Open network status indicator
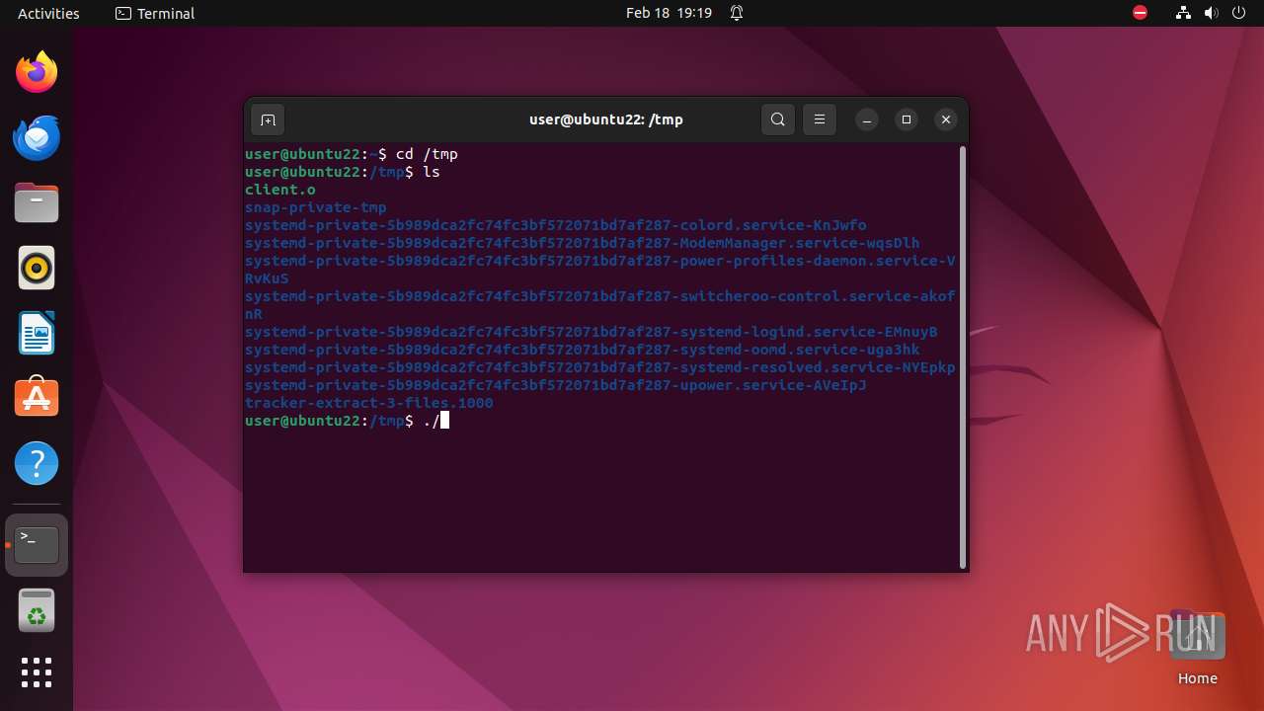 coord(1183,13)
